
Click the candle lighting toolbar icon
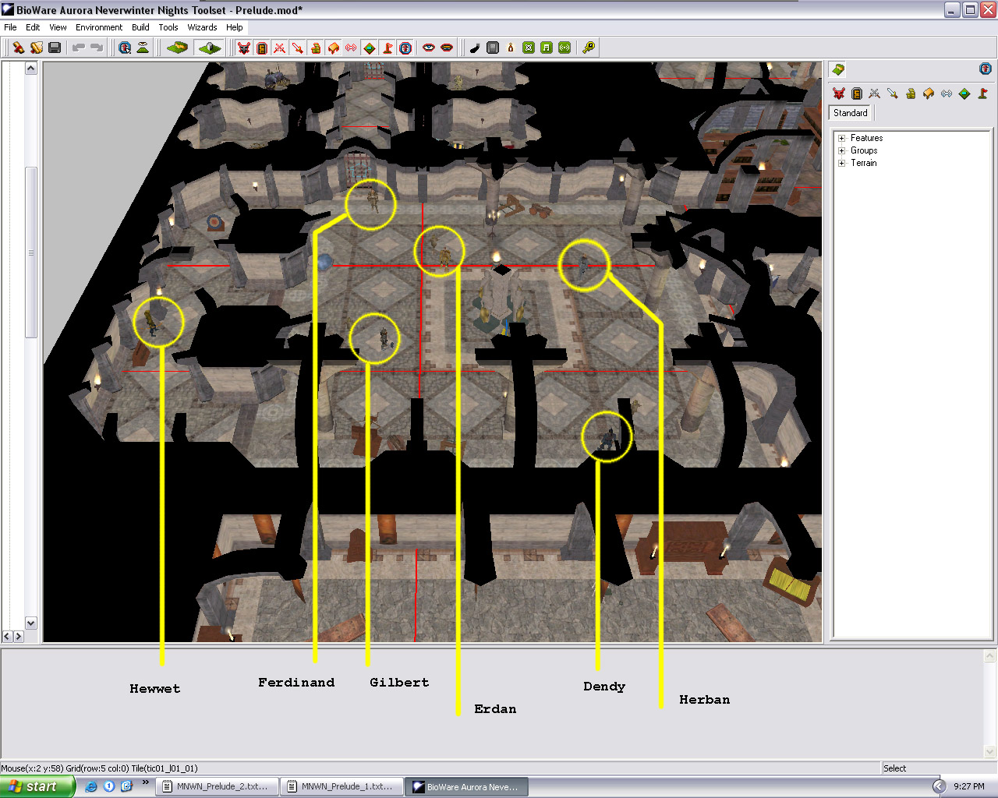(511, 48)
